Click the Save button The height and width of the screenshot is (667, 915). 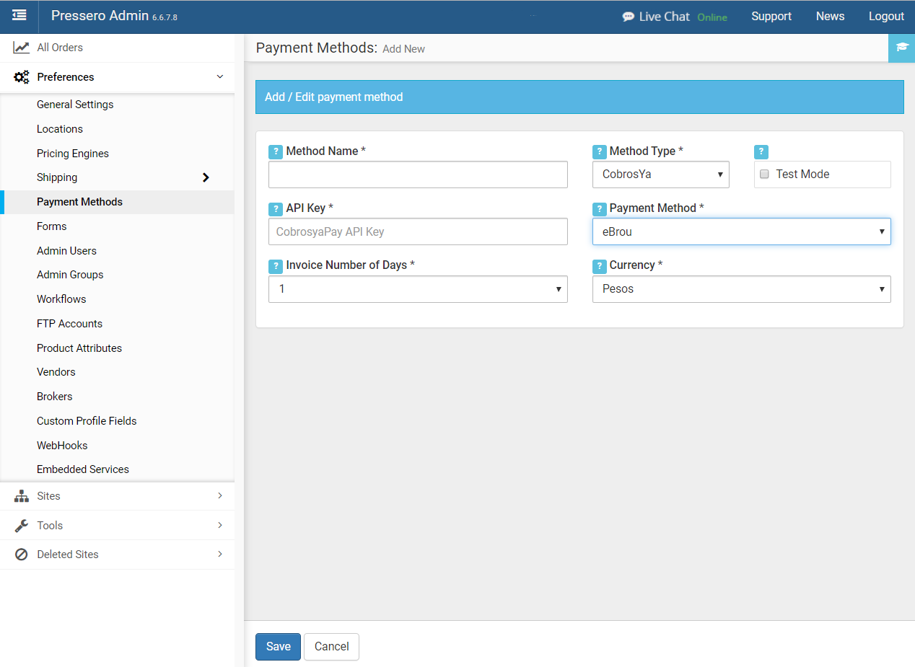pos(278,647)
